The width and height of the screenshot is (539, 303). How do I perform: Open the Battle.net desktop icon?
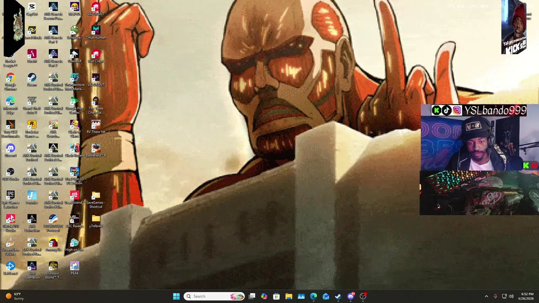click(11, 268)
